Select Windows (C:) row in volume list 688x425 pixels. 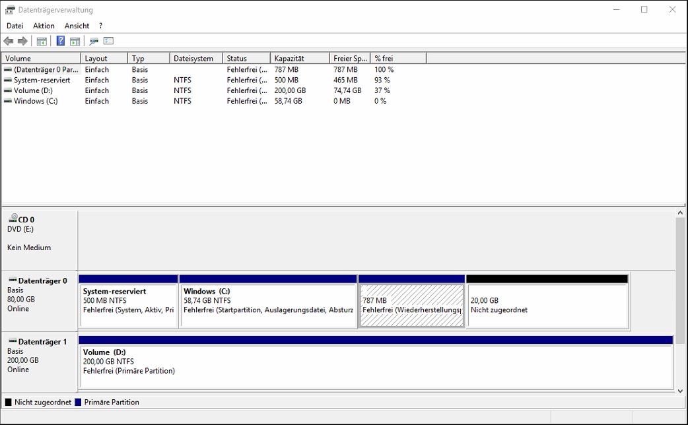(x=36, y=101)
